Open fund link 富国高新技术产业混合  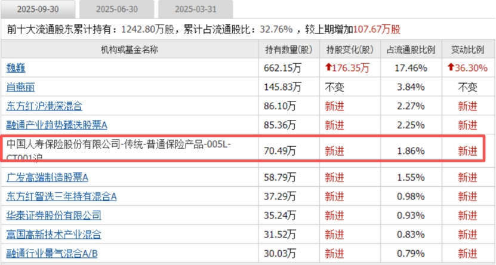tap(54, 235)
